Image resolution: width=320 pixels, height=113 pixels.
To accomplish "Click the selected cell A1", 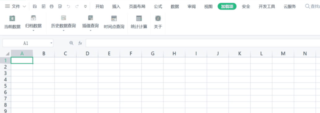I will [x=22, y=60].
